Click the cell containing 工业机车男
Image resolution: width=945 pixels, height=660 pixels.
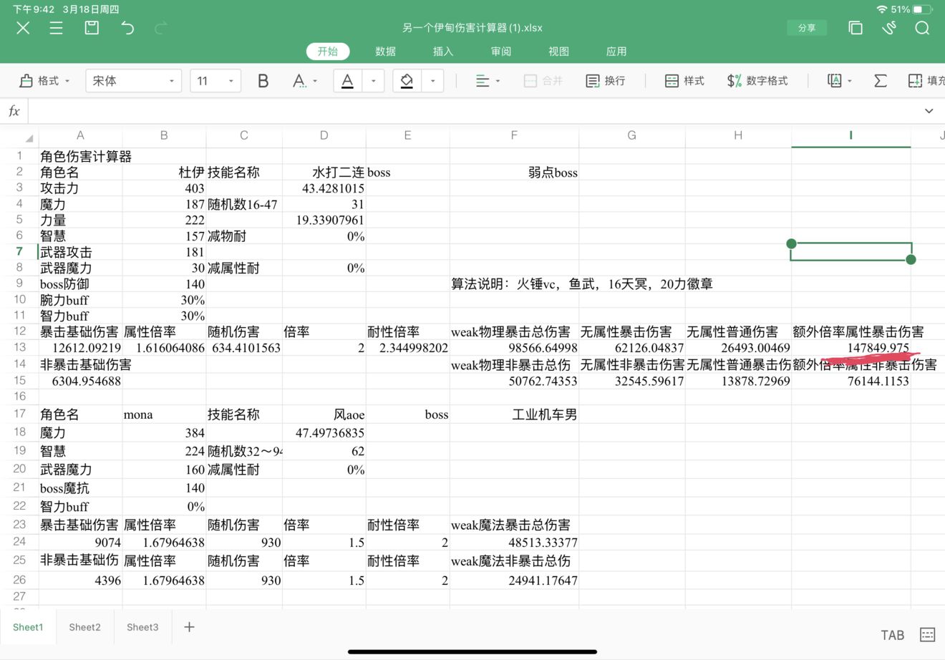[x=514, y=414]
